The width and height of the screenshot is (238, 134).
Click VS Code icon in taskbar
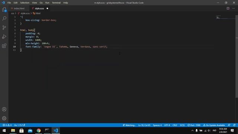(x=56, y=131)
